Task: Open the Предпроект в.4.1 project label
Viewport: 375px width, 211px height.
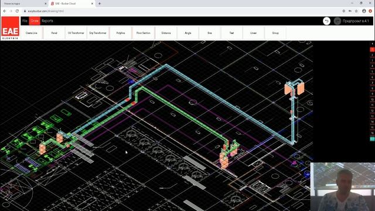Action: click(356, 21)
